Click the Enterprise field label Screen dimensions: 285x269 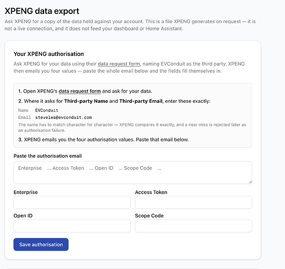[26, 192]
